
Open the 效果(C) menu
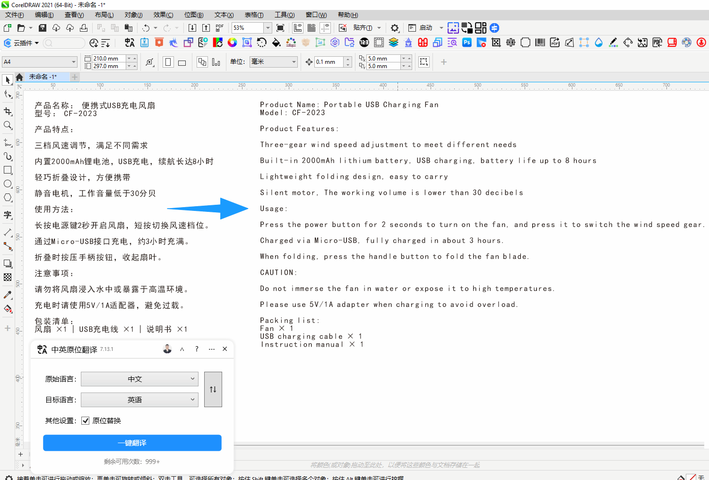[x=163, y=15]
